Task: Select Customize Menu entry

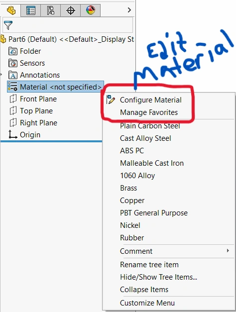Action: click(x=147, y=303)
